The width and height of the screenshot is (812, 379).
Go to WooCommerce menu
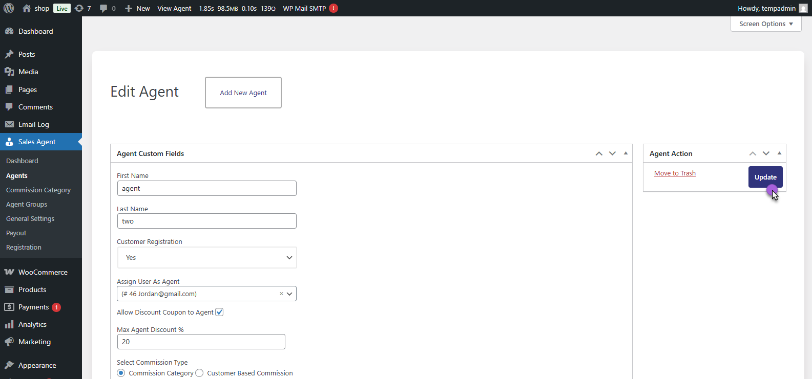coord(43,272)
